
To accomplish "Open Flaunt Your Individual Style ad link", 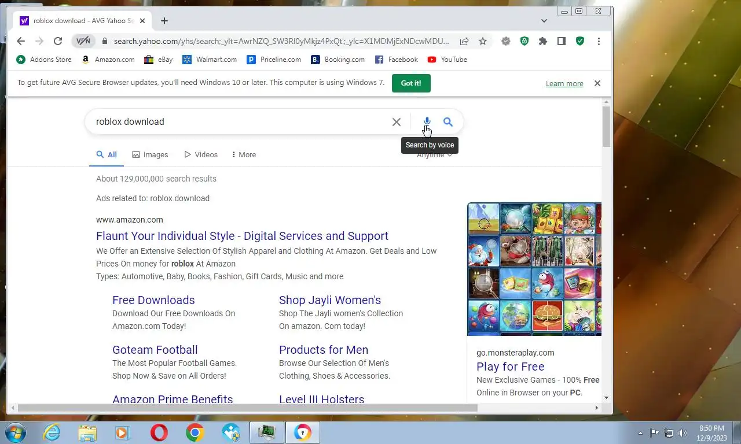I will point(242,236).
